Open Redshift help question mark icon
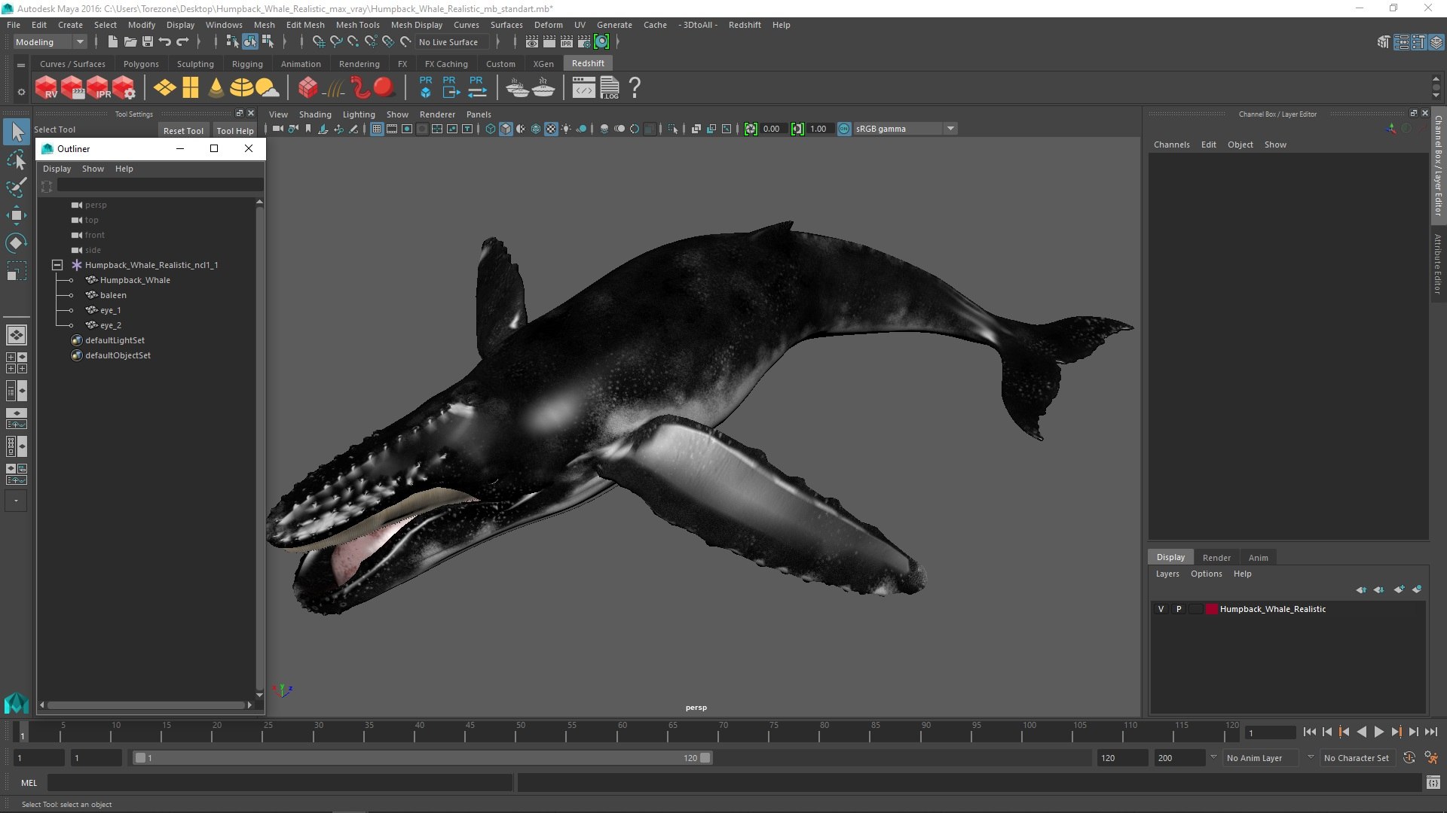Image resolution: width=1447 pixels, height=813 pixels. 635,87
